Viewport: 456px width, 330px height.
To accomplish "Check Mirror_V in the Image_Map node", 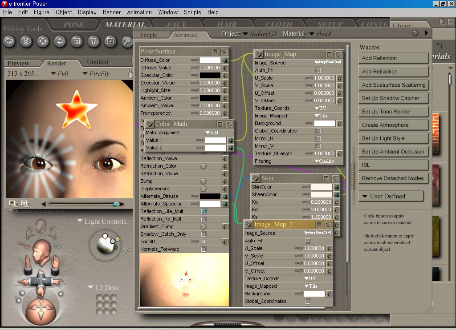I will click(x=318, y=146).
